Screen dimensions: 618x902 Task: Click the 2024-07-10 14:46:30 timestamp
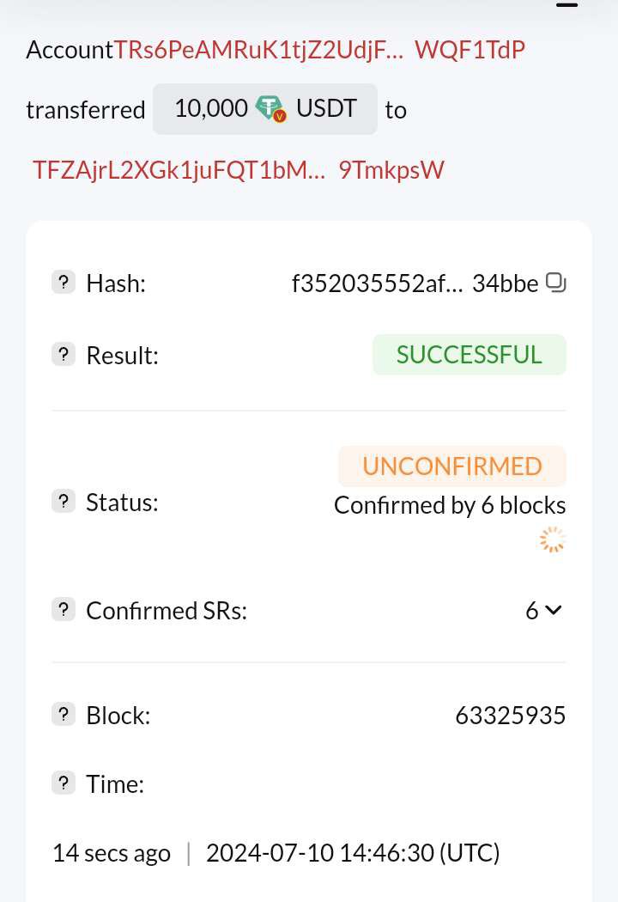[x=353, y=853]
